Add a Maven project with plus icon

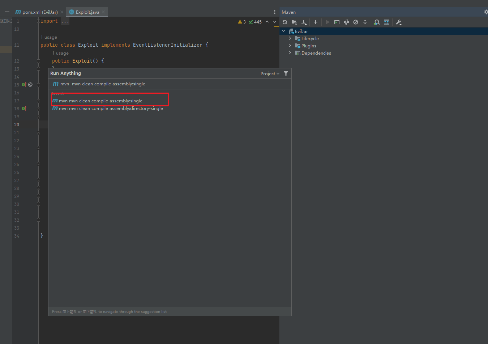point(316,22)
